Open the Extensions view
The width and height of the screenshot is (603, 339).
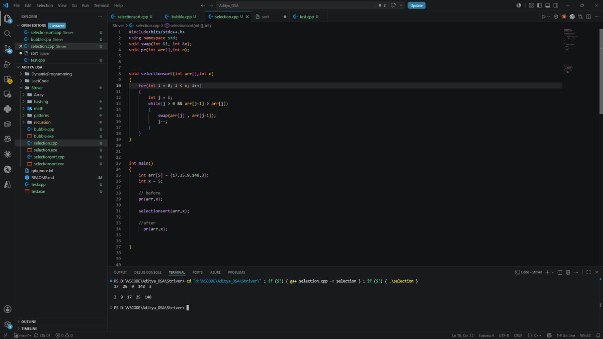pos(8,79)
